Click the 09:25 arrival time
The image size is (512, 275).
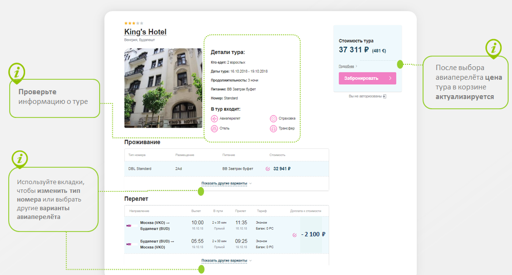coord(241,241)
